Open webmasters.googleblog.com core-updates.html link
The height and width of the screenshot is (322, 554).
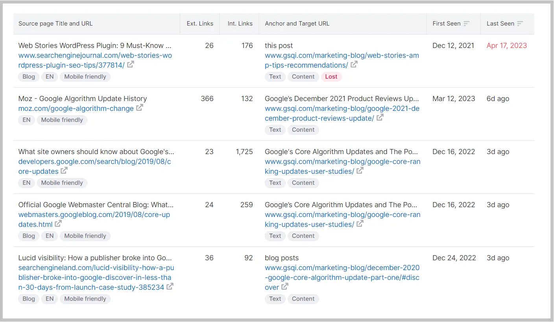pos(94,219)
